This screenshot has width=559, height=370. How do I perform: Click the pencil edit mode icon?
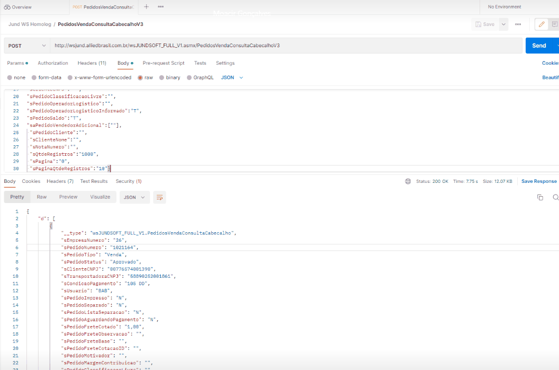pos(541,24)
